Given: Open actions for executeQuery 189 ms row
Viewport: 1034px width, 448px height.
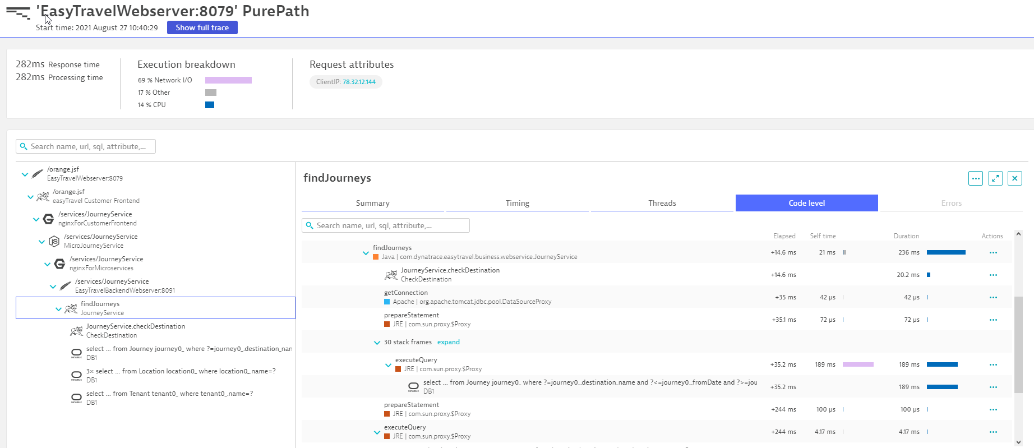Looking at the screenshot, I should coord(993,364).
